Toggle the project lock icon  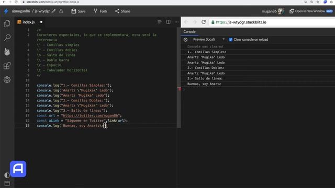[x=61, y=11]
